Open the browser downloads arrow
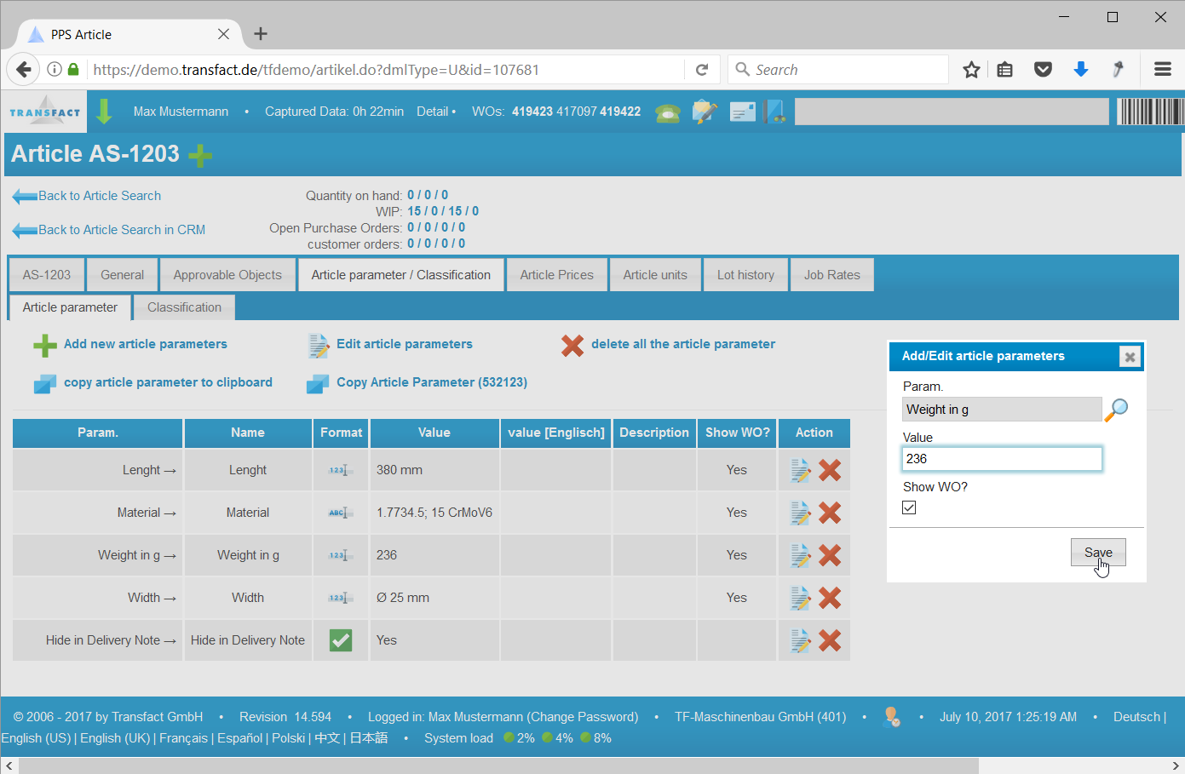 [x=1080, y=70]
